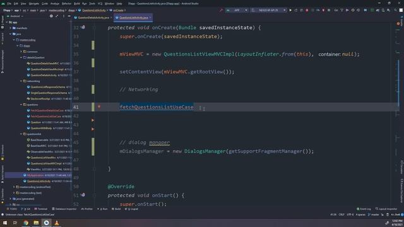
Task: Collapse the questionslist package
Action: (x=21, y=134)
